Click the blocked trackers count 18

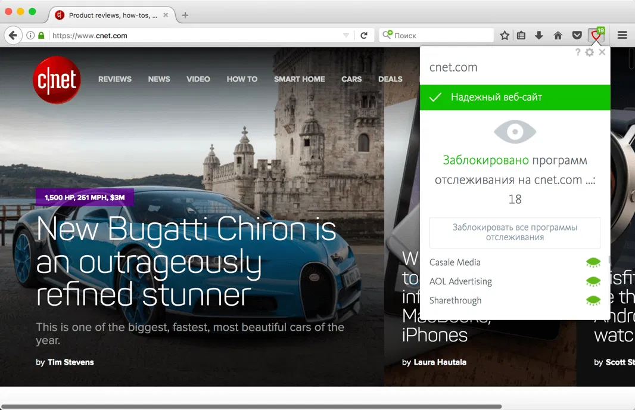pos(515,199)
